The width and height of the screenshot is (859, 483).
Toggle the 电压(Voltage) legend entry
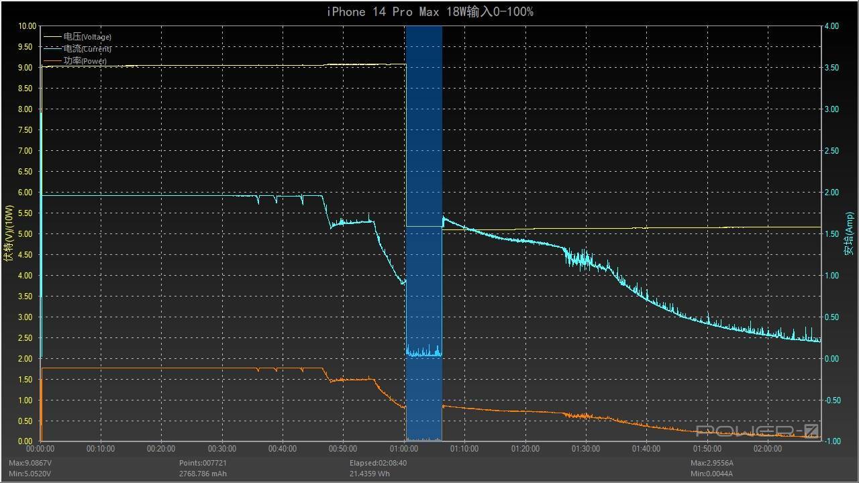(x=86, y=36)
